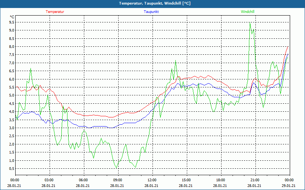Click the '°C' unit label on the y-axis
Image resolution: width=305 pixels, height=190 pixels.
point(12,17)
